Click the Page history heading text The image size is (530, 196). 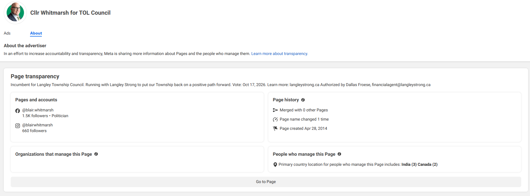pyautogui.click(x=286, y=100)
